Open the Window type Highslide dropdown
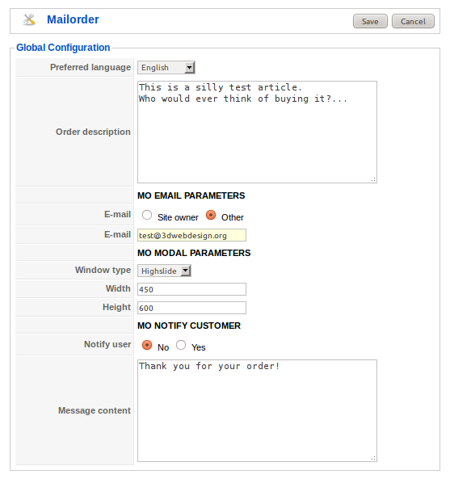 pyautogui.click(x=164, y=271)
